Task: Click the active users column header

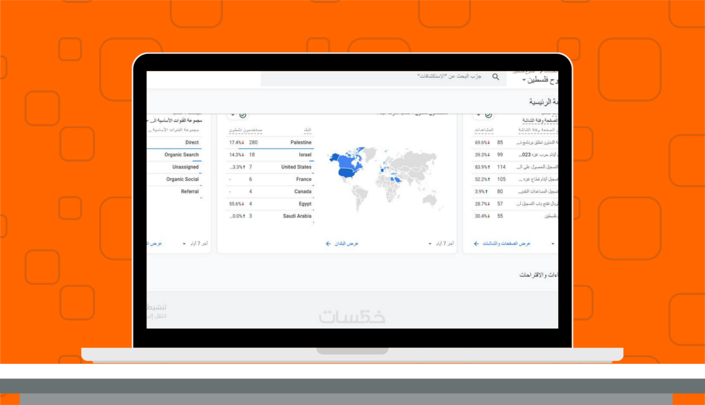Action: point(245,130)
